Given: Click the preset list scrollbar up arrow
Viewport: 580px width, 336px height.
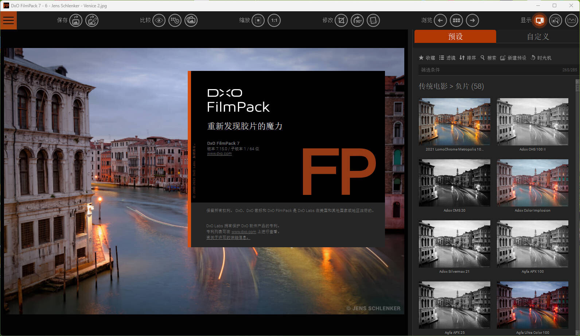Looking at the screenshot, I should 577,81.
